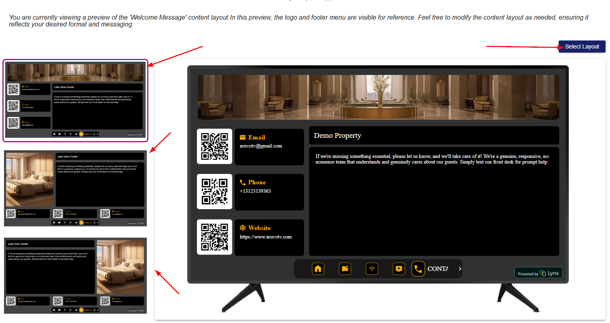Click the Email heading text

(x=257, y=137)
